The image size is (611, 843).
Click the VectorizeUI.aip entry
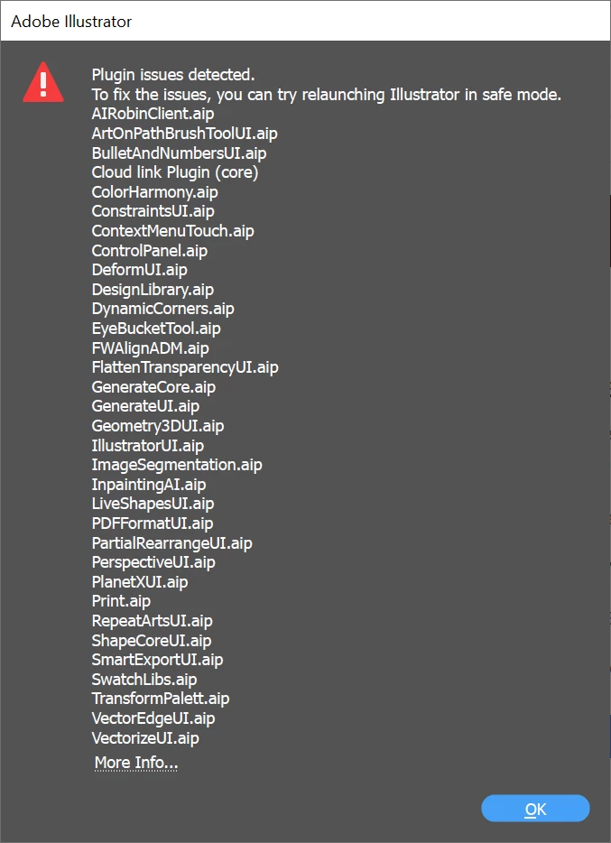click(145, 737)
